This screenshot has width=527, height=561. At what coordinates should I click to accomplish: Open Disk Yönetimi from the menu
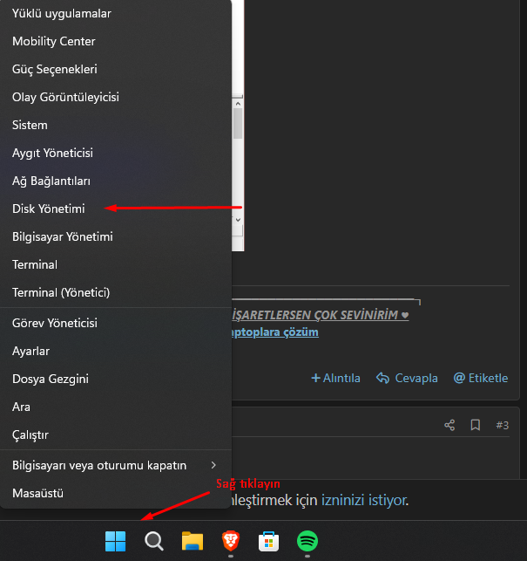point(116,209)
